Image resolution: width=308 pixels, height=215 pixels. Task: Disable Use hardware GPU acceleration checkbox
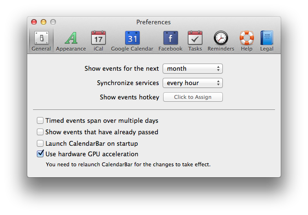[40, 154]
